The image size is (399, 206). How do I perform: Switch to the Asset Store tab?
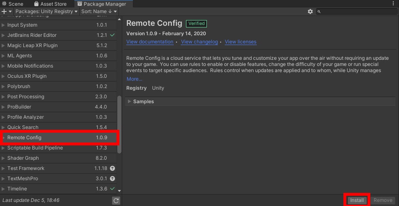coord(53,4)
